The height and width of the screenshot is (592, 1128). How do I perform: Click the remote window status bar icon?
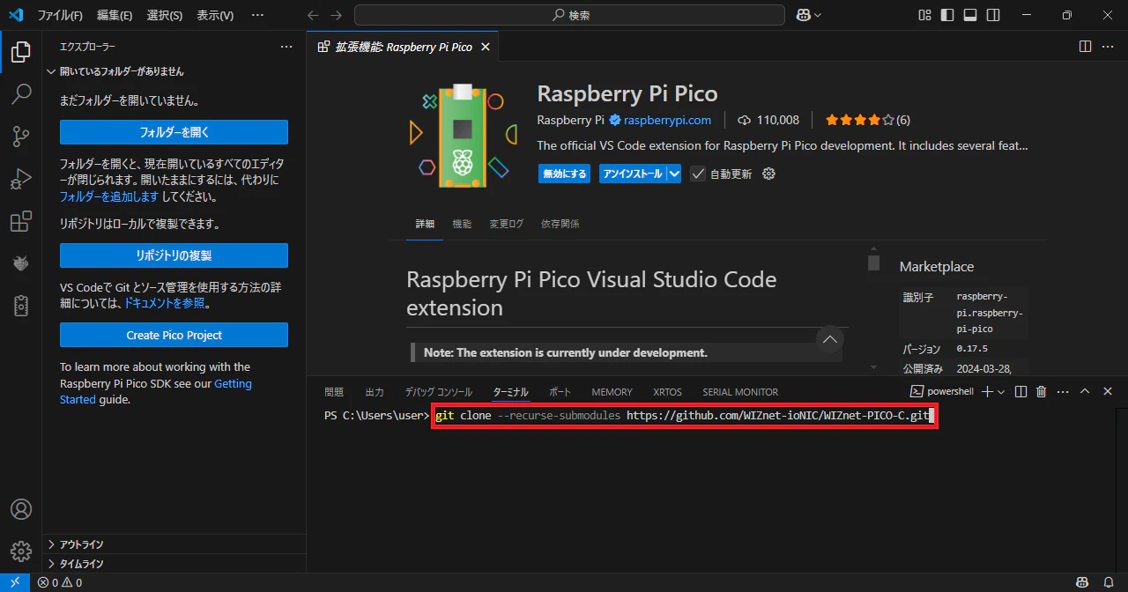[x=15, y=582]
